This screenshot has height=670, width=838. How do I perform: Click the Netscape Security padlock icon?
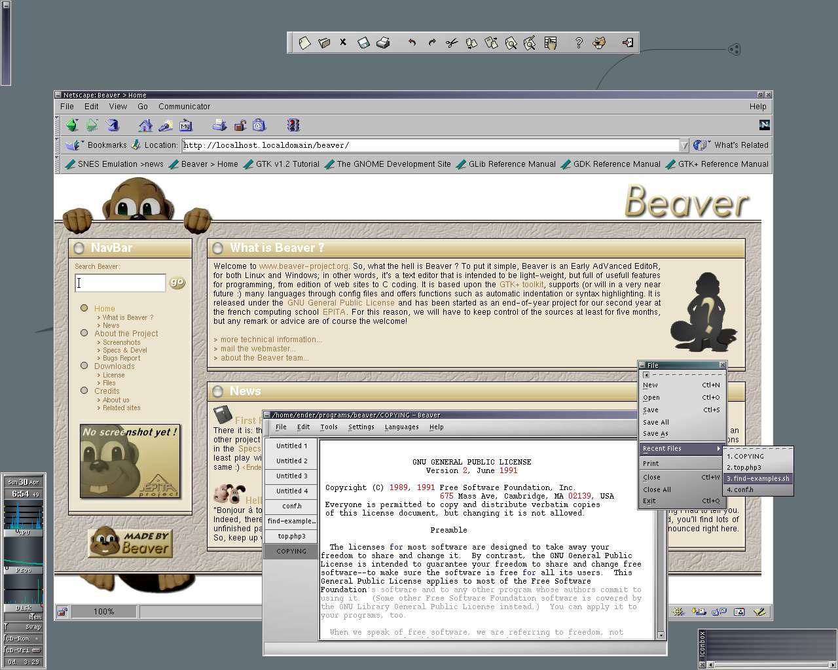tap(240, 125)
